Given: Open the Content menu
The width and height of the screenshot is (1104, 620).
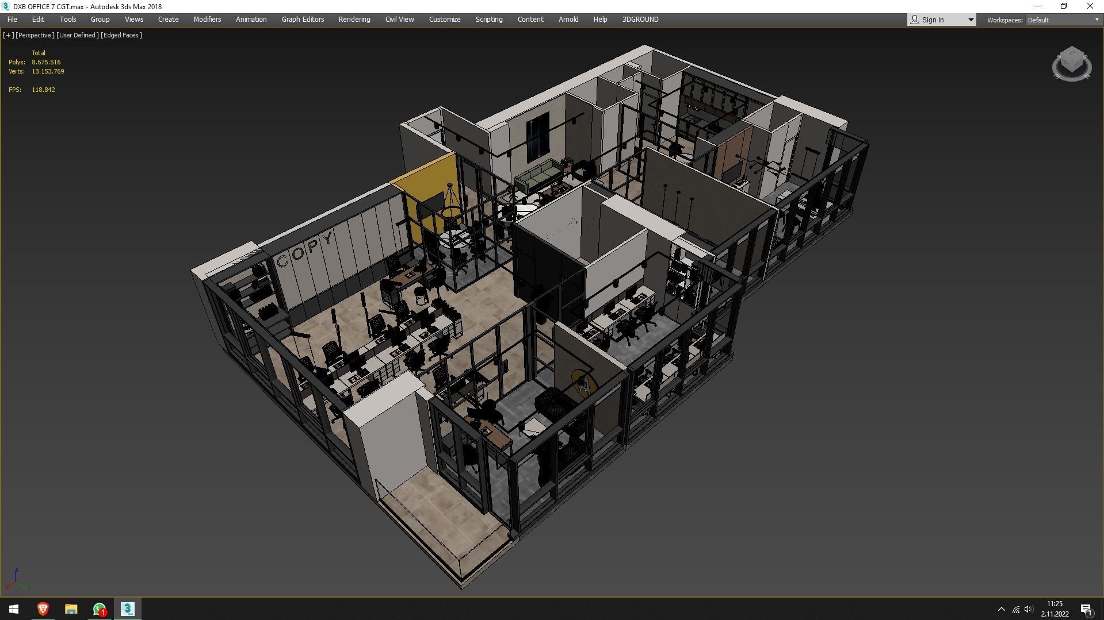Looking at the screenshot, I should [530, 20].
